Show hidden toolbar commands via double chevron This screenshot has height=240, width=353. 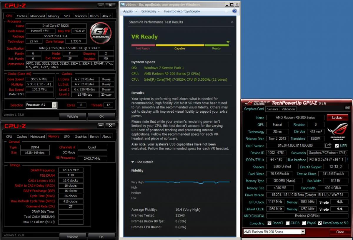pyautogui.click(x=226, y=11)
